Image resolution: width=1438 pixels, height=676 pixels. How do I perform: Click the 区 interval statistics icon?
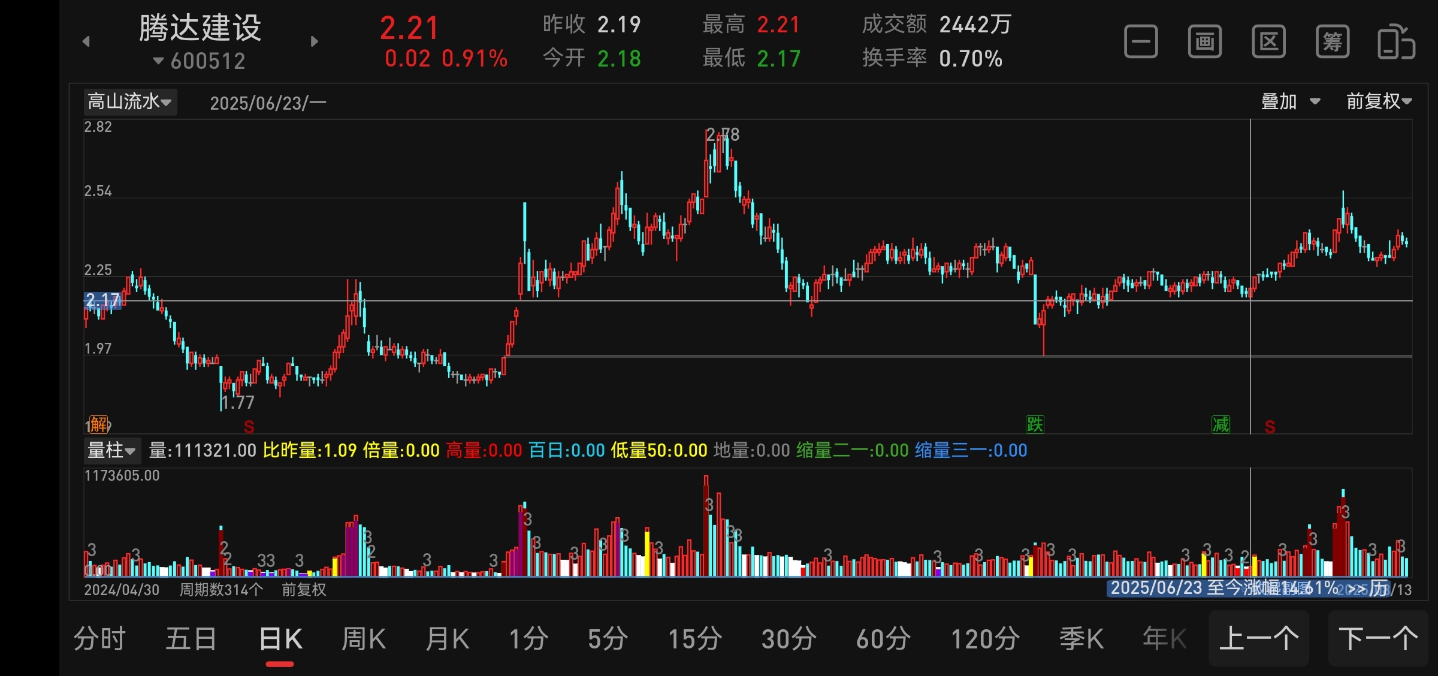point(1268,42)
